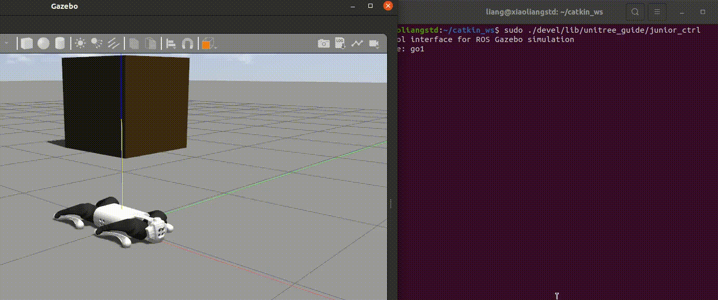Click the terminal search button
This screenshot has width=718, height=300.
point(635,11)
